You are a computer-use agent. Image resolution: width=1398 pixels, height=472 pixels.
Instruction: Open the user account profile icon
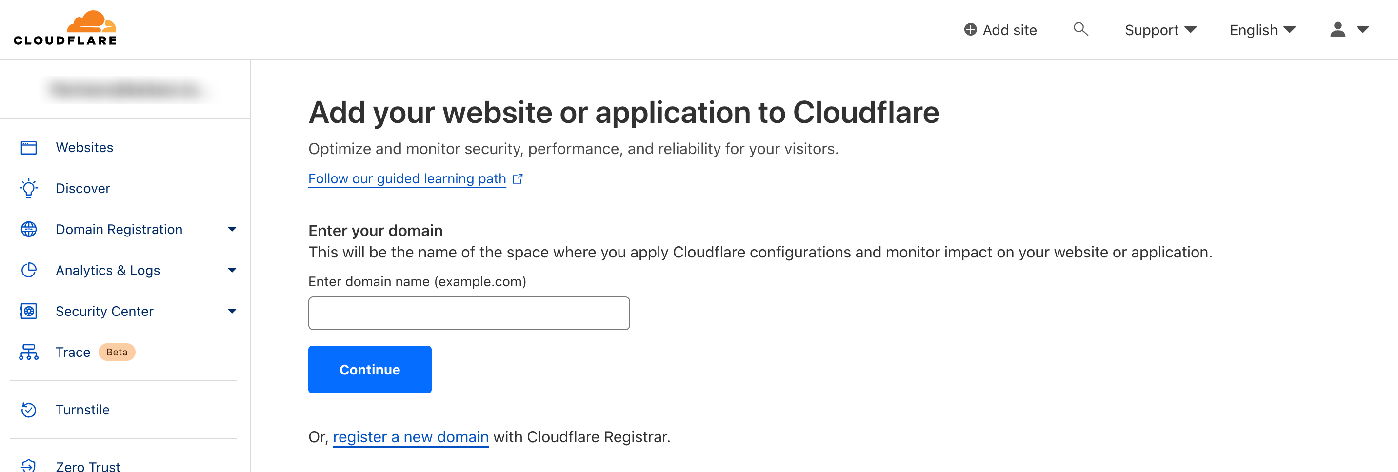tap(1338, 29)
